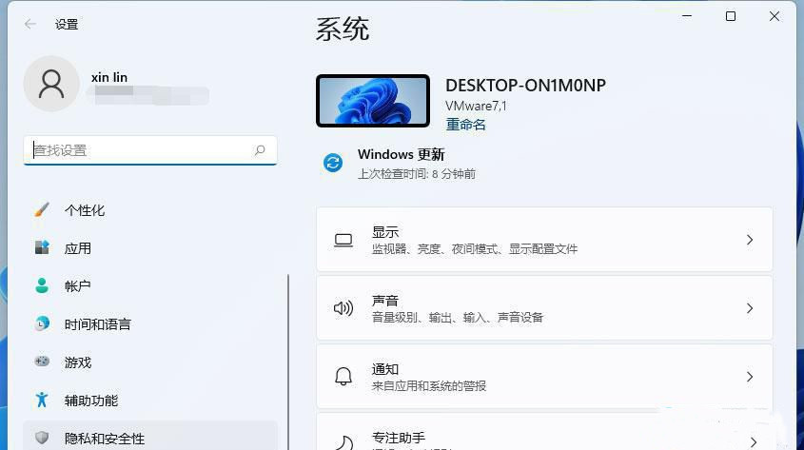This screenshot has height=450, width=804.
Task: Click the 显示 monitor icon
Action: pyautogui.click(x=343, y=240)
